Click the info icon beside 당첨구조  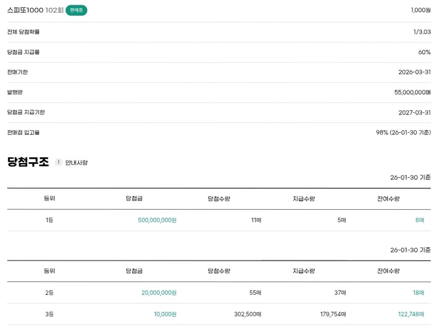point(59,163)
